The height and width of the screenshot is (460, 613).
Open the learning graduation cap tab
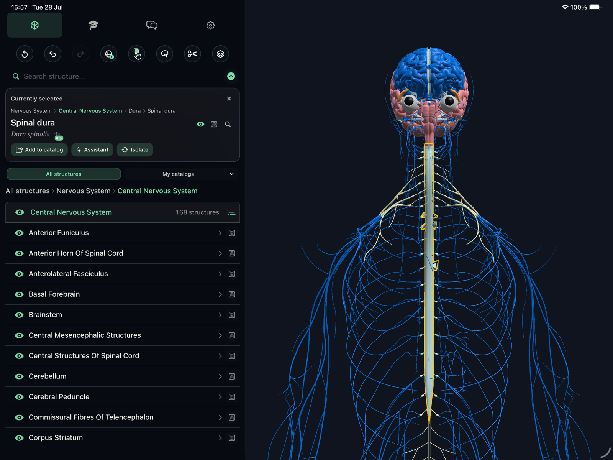93,25
